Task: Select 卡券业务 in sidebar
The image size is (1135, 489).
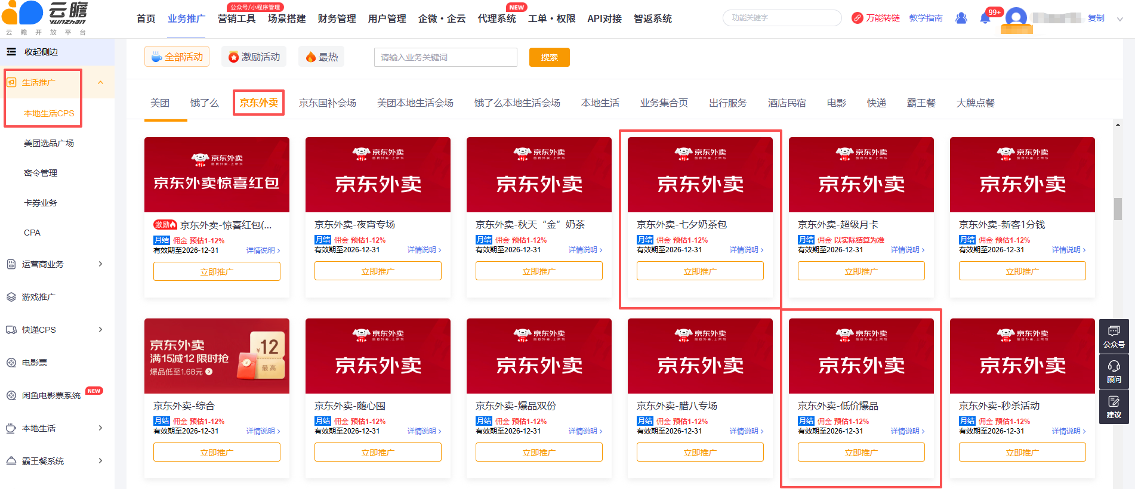Action: click(41, 203)
